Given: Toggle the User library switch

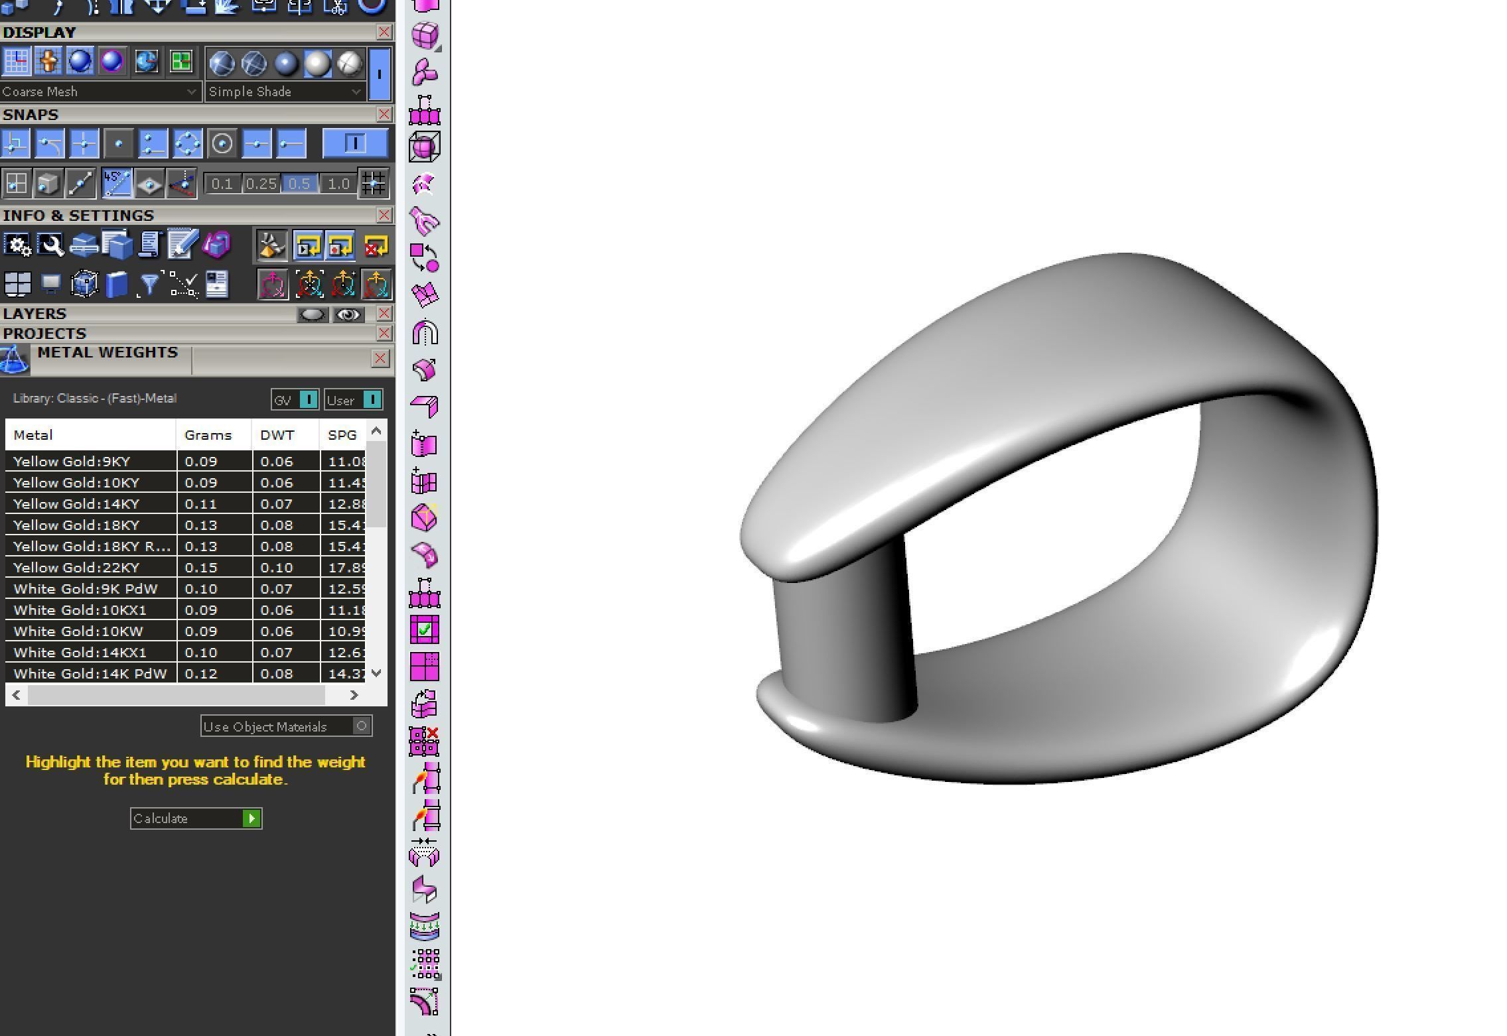Looking at the screenshot, I should tap(354, 400).
